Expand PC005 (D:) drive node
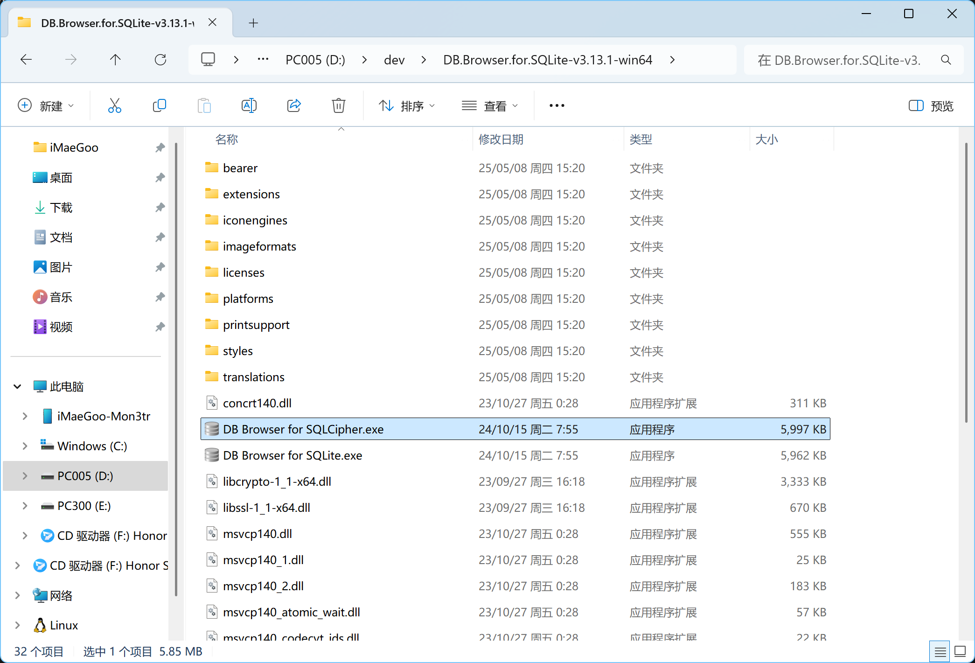The image size is (975, 663). (x=25, y=476)
